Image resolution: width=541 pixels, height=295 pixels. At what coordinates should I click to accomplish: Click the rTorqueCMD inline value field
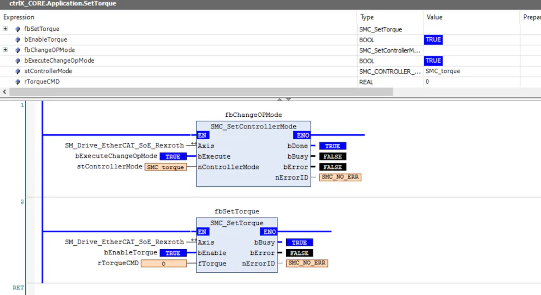pos(163,264)
